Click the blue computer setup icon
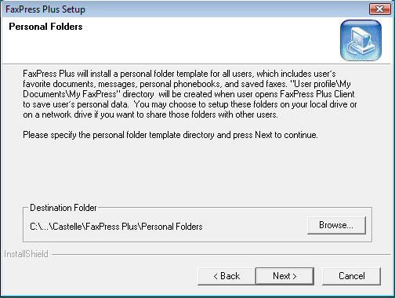The width and height of the screenshot is (395, 298). coord(361,41)
